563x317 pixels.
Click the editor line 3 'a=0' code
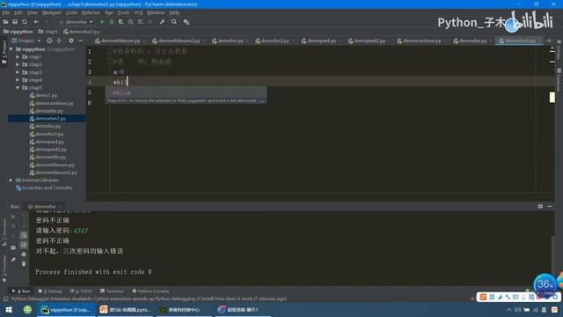[x=119, y=72]
